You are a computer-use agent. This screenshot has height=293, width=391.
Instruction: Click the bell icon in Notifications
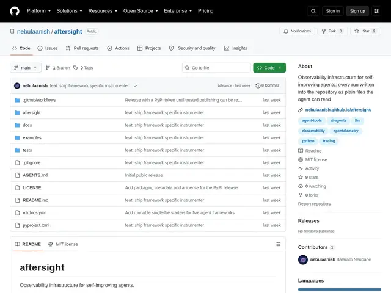pos(285,31)
